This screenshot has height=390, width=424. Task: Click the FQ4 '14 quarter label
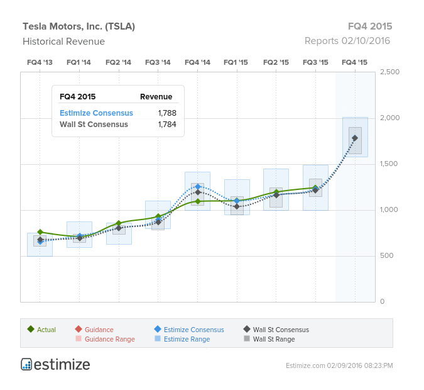point(197,62)
